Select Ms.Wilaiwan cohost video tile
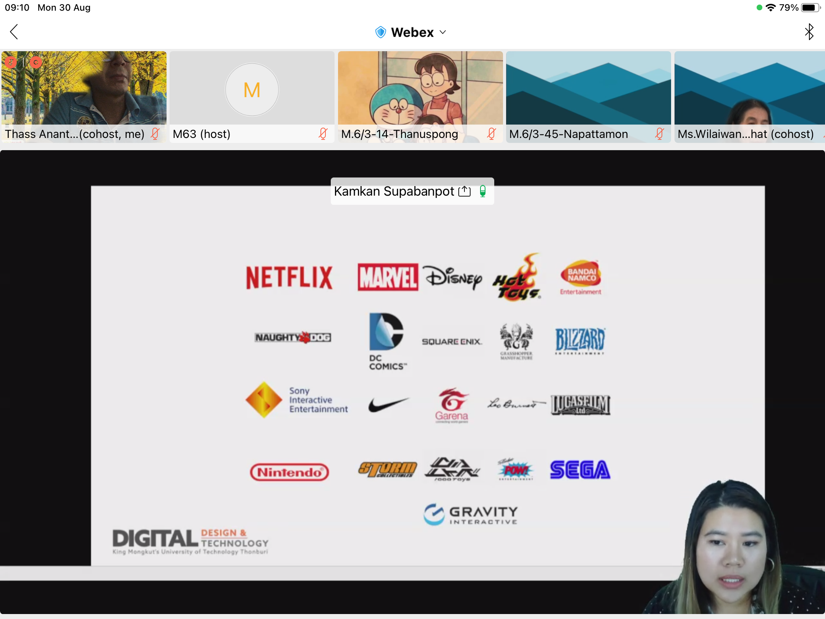Viewport: 825px width, 619px height. coord(750,97)
